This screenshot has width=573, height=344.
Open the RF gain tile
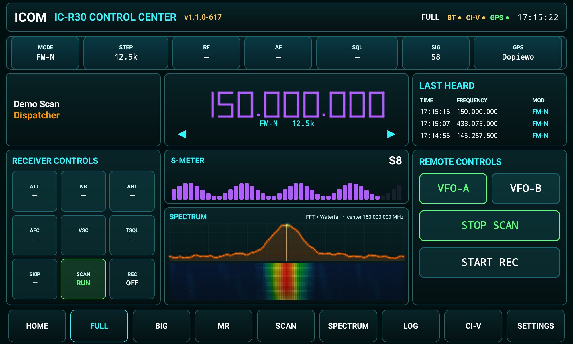tap(206, 53)
